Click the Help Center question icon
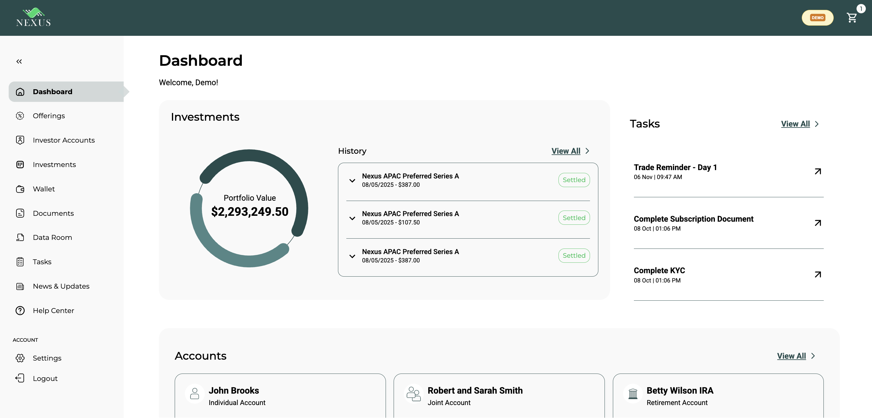The height and width of the screenshot is (418, 872). 20,311
